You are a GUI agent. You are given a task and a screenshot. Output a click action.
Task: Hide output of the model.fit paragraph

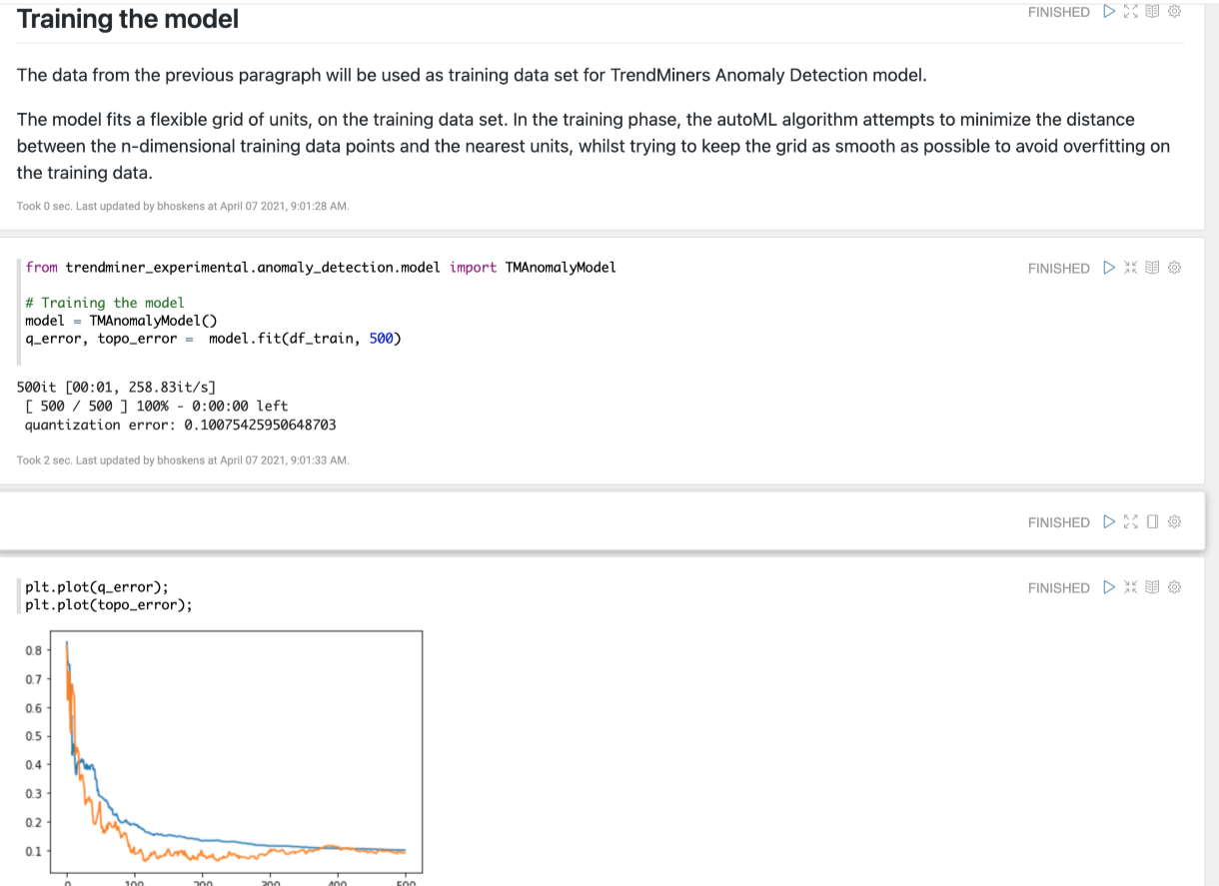(1152, 268)
